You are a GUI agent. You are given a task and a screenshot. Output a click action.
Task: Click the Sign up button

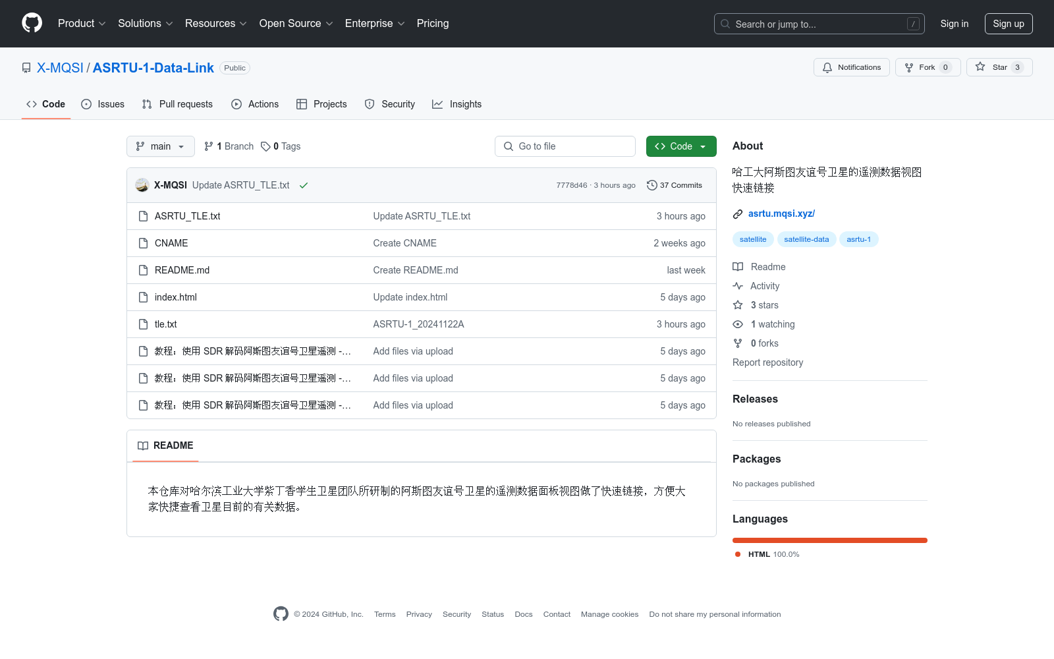coord(1009,24)
